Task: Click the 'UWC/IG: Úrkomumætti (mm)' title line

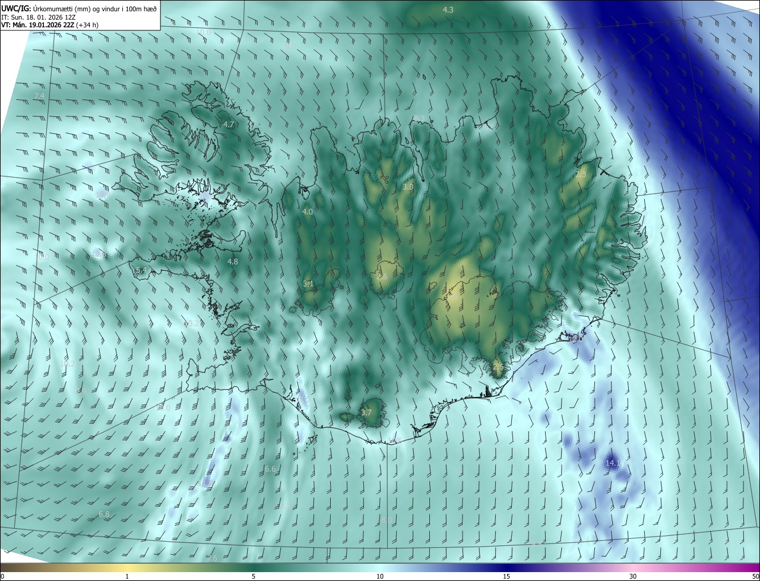Action: click(79, 8)
